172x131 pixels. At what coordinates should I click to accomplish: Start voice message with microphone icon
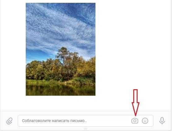pos(162,121)
